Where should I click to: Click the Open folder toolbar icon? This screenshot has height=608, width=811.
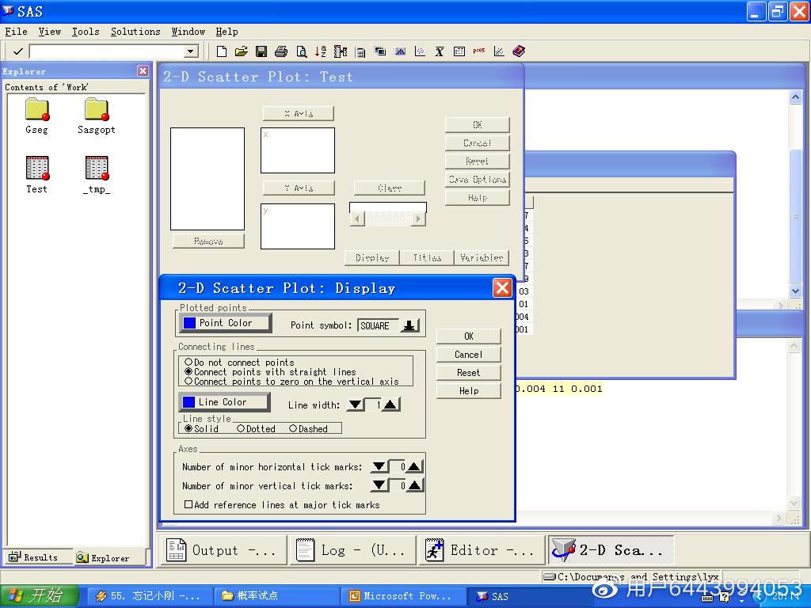pos(242,51)
